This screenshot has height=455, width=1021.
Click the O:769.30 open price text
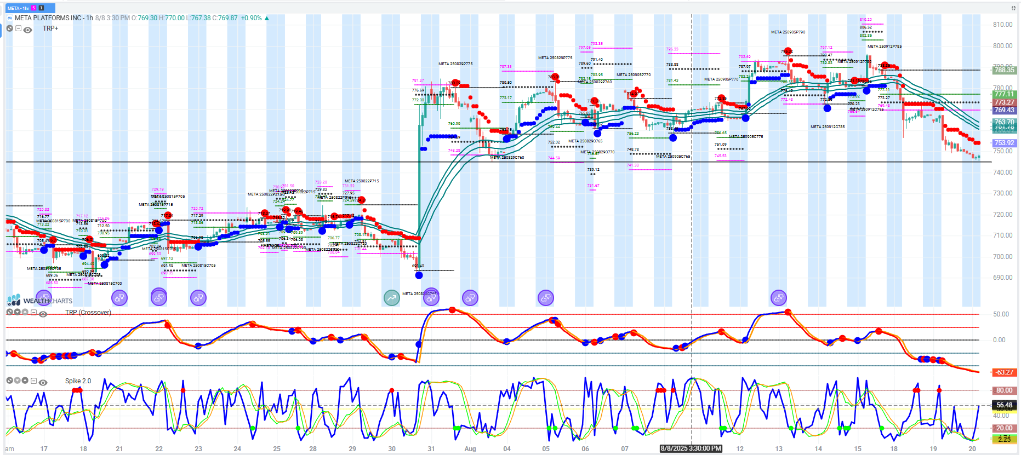pos(144,18)
